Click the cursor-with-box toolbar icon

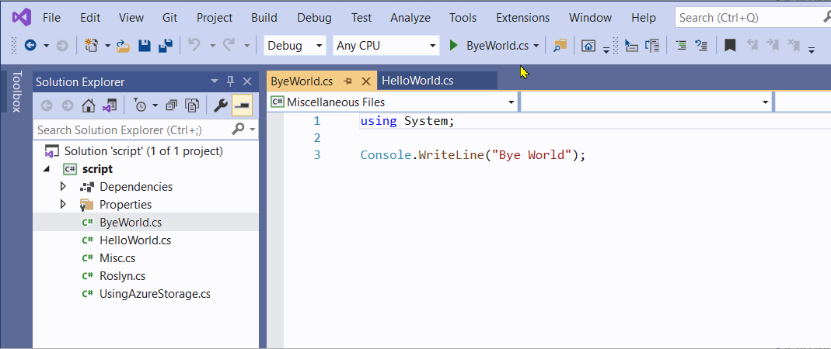630,46
